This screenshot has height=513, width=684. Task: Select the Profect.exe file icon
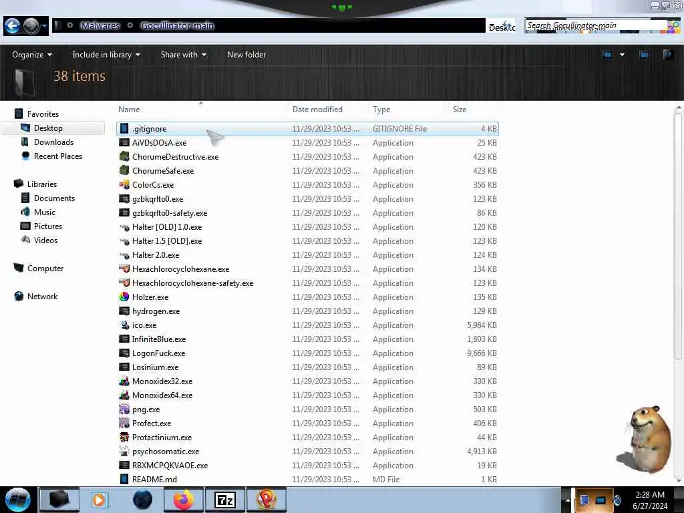(x=124, y=423)
